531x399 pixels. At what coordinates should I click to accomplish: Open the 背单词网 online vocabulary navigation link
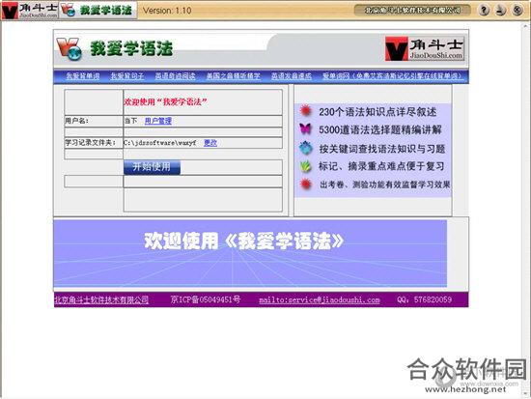click(x=392, y=76)
